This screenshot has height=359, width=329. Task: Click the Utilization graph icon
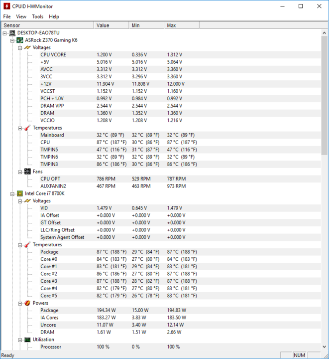point(27,340)
